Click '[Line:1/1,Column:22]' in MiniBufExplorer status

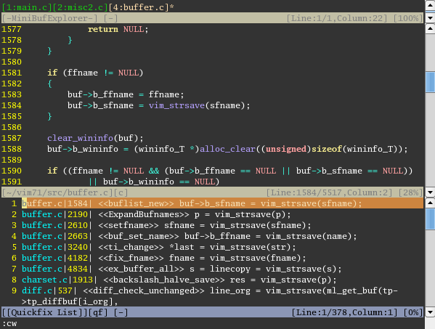pyautogui.click(x=337, y=18)
